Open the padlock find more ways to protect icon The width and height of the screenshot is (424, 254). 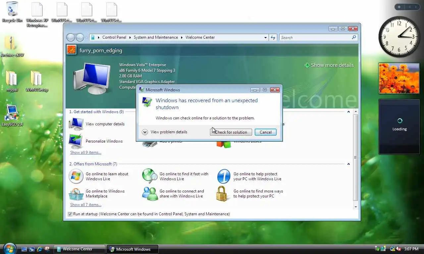click(222, 193)
